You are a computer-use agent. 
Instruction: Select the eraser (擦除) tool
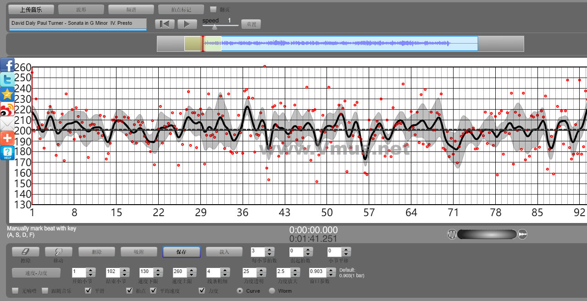point(25,252)
